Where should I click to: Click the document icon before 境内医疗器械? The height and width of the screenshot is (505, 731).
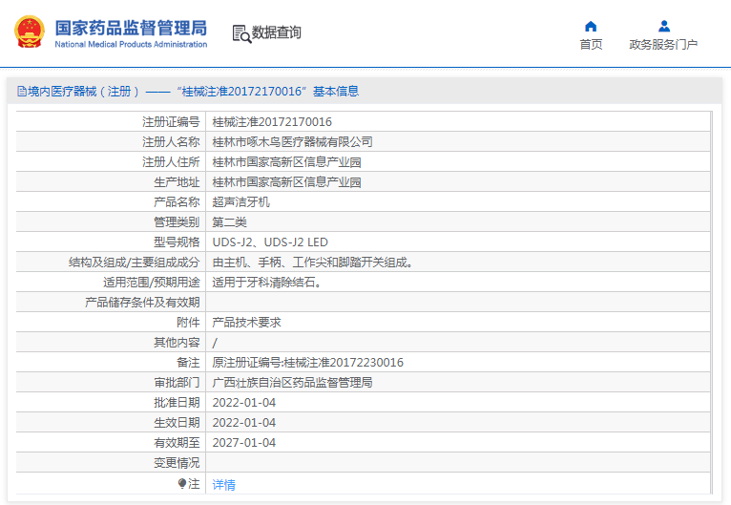click(x=22, y=92)
